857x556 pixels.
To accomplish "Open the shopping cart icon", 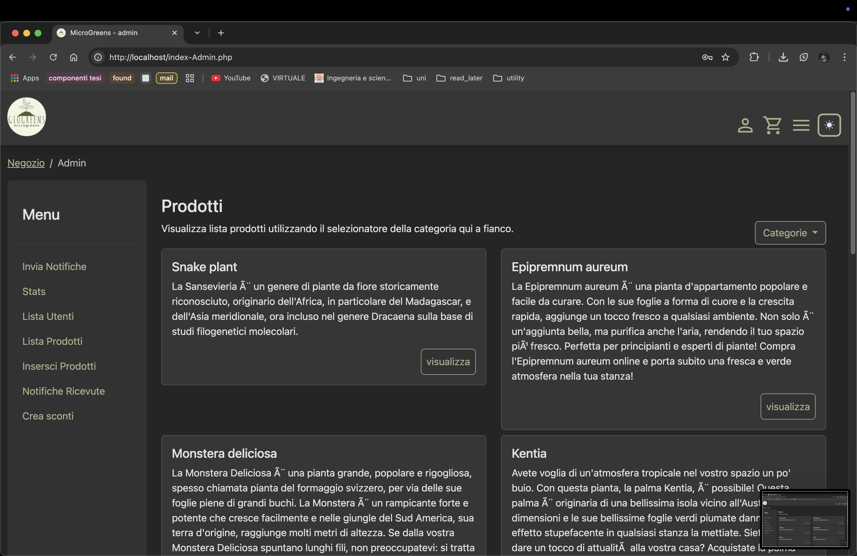I will click(772, 125).
